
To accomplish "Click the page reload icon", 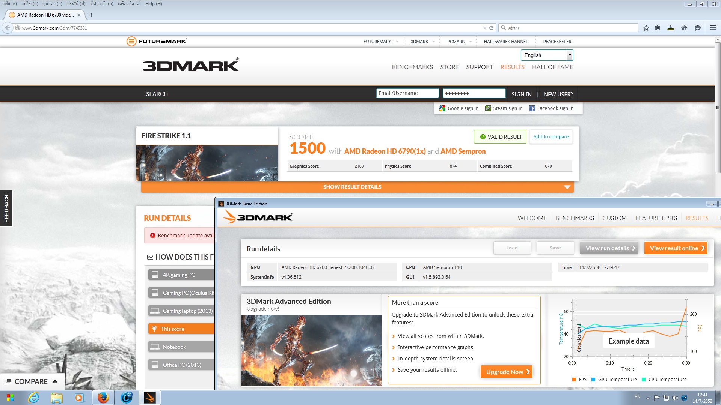I will click(x=491, y=28).
